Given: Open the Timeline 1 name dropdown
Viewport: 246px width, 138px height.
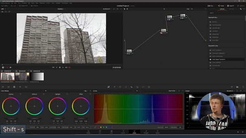Looking at the screenshot, I should pos(61,9).
